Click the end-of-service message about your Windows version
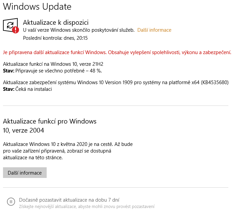This screenshot has height=212, width=235. 79,30
